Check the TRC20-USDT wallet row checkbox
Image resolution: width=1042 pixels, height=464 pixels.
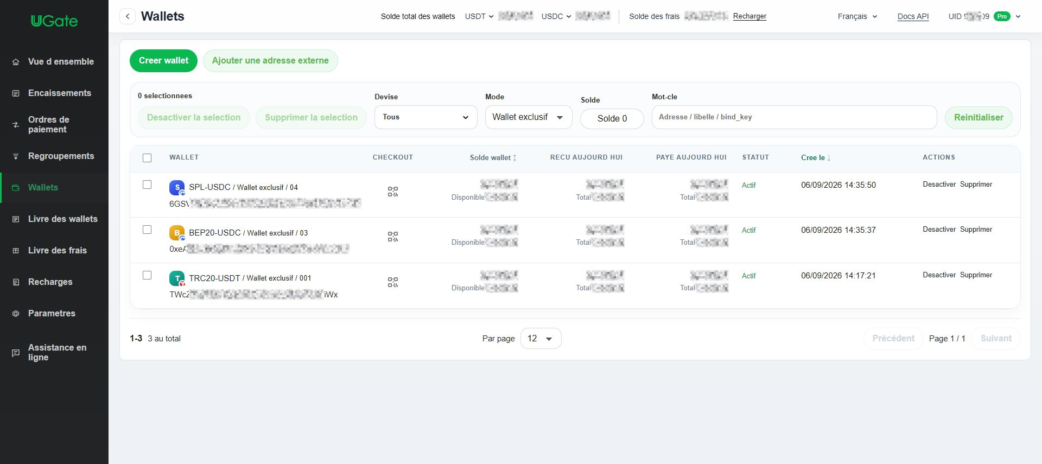click(147, 275)
